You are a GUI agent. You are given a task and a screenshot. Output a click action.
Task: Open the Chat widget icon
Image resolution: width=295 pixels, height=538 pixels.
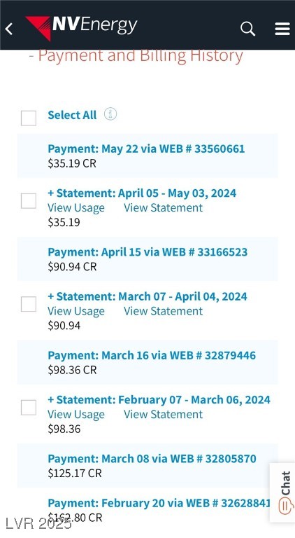click(284, 492)
